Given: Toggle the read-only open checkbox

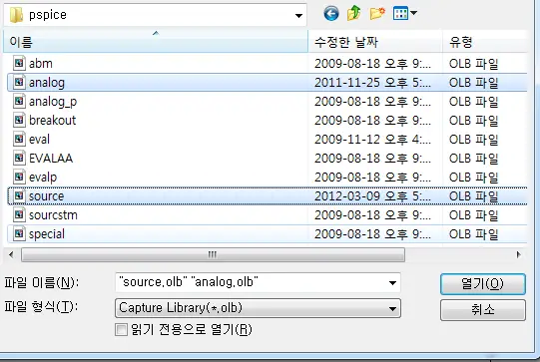Looking at the screenshot, I should pyautogui.click(x=121, y=329).
